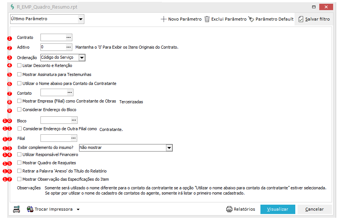This screenshot has width=338, height=220.
Task: Click the Novo Parâmetro plus icon
Action: (163, 19)
